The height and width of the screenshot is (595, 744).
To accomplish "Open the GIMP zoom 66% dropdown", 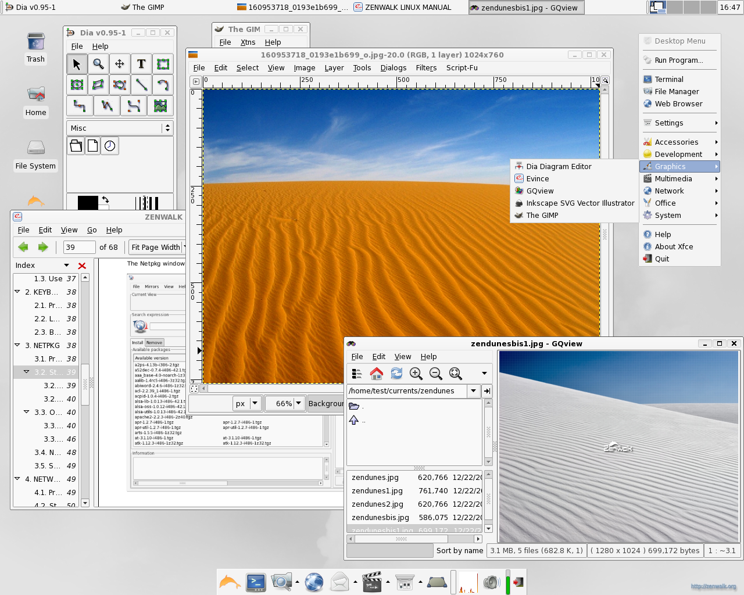I will coord(299,403).
